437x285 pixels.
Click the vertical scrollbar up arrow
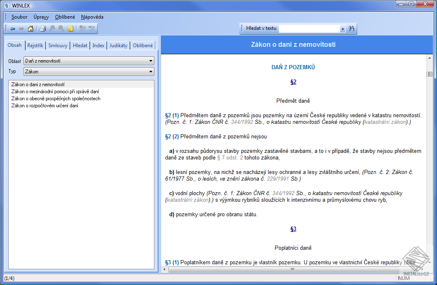click(429, 58)
